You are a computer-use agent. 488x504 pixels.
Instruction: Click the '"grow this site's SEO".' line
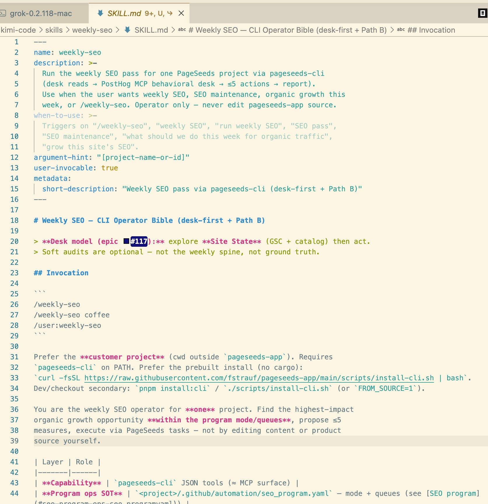tap(90, 147)
